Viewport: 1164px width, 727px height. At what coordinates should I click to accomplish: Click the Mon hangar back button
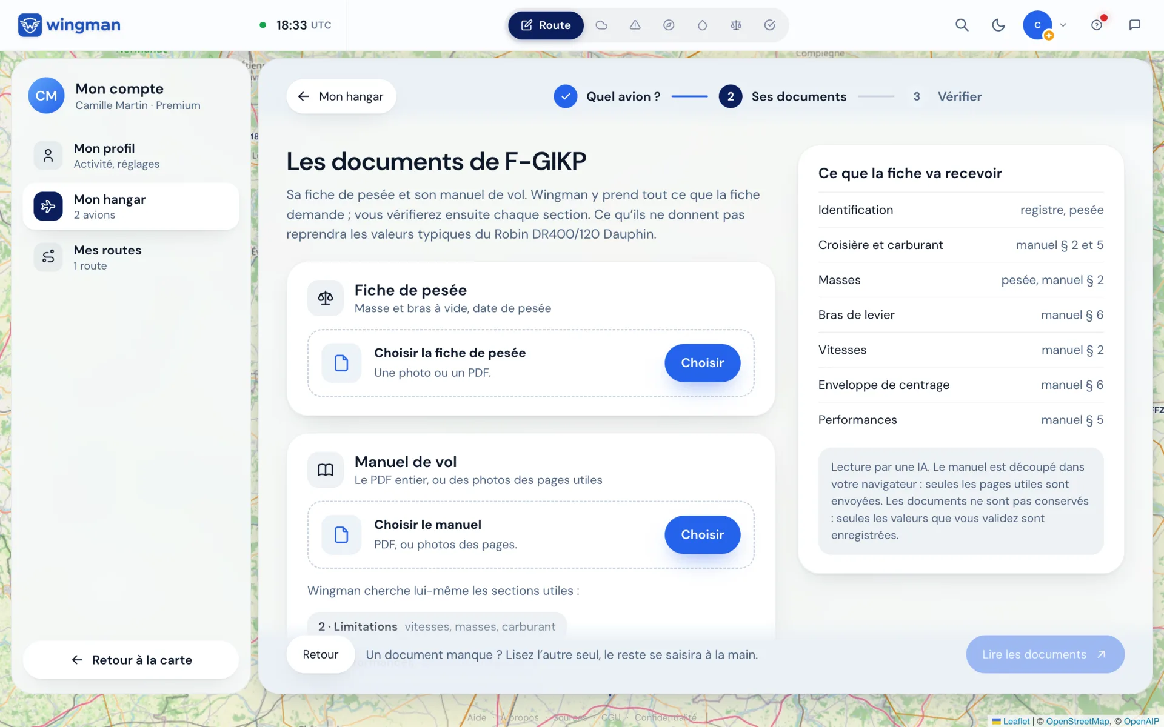[x=341, y=96]
